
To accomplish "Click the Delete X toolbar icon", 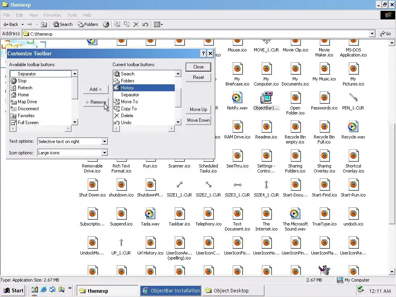I will [136, 24].
